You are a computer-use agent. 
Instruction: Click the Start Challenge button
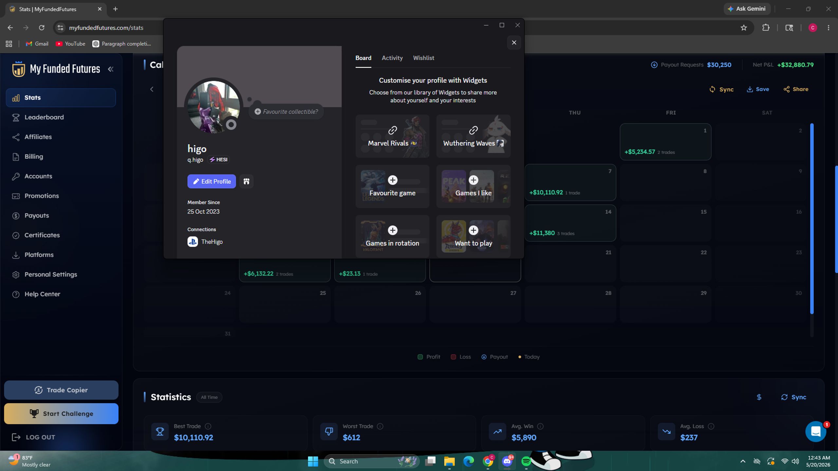(61, 413)
